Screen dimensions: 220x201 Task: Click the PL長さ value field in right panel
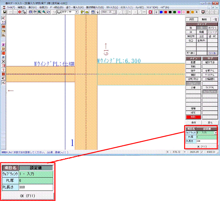pos(206,141)
